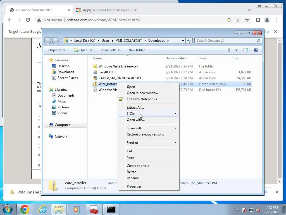Show hidden system tray icons
Image resolution: width=286 pixels, height=215 pixels.
(x=237, y=210)
